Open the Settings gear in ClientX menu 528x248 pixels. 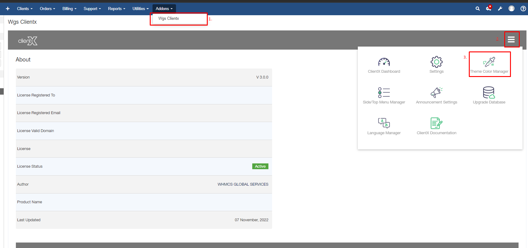(x=436, y=62)
